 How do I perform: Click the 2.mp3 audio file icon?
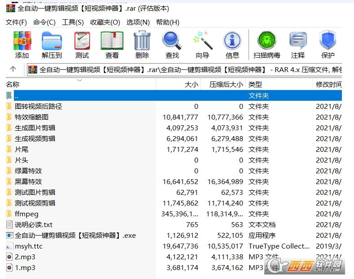pos(9,257)
